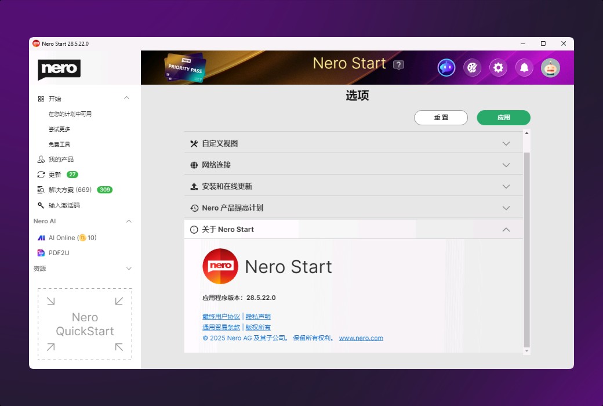The height and width of the screenshot is (406, 603).
Task: Open the www.nero.com link
Action: pos(361,338)
